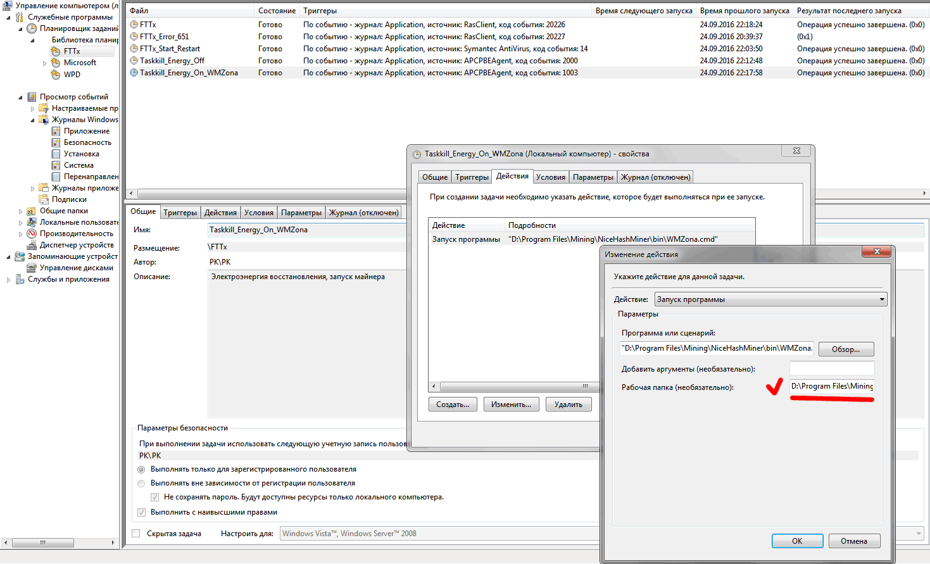930x564 pixels.
Task: Enable the hidden task checkbox
Action: coord(136,534)
